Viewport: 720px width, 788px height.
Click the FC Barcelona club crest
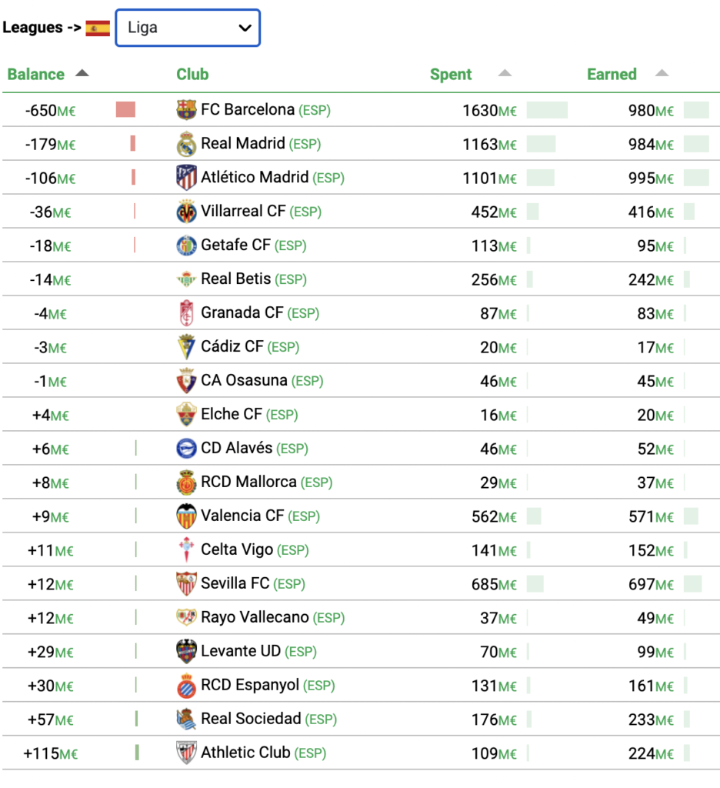[186, 109]
